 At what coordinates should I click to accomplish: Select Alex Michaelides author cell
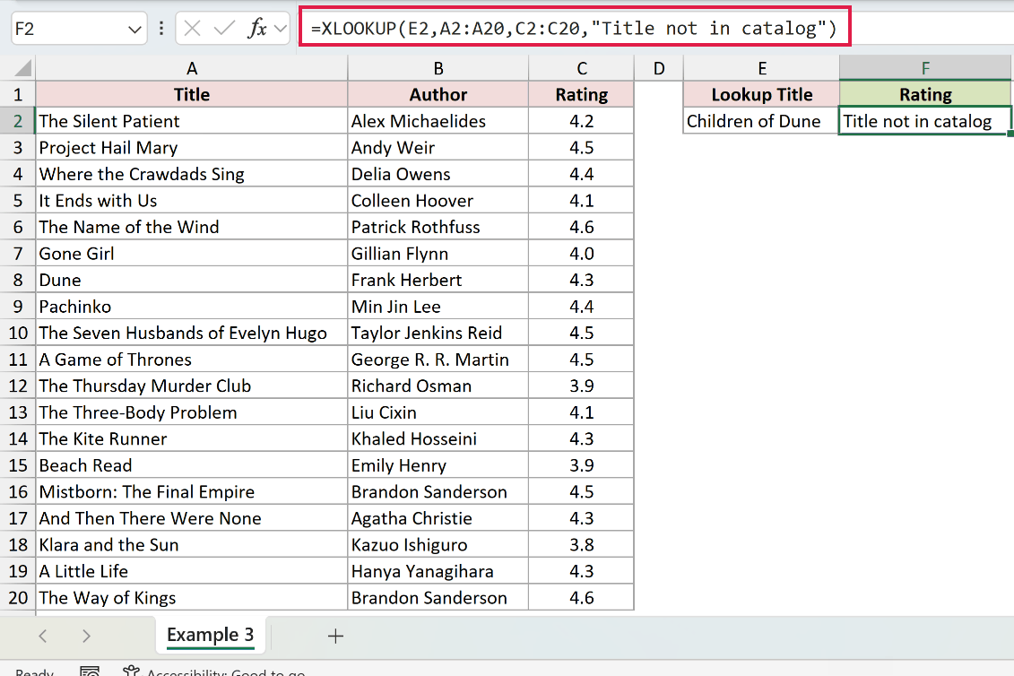click(438, 121)
